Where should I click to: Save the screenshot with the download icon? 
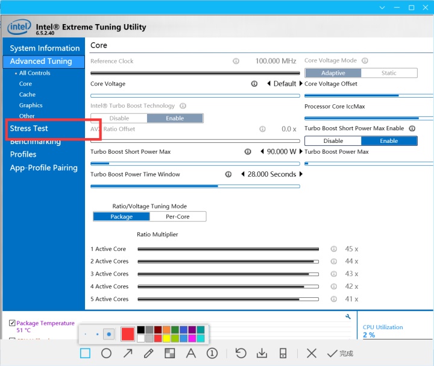(262, 353)
